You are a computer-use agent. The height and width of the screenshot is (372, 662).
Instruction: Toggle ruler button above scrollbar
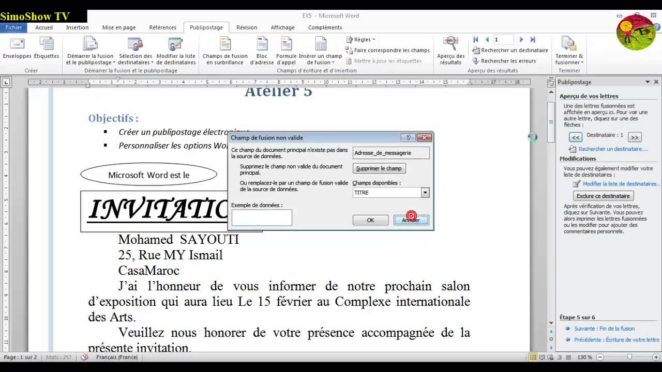click(x=551, y=83)
